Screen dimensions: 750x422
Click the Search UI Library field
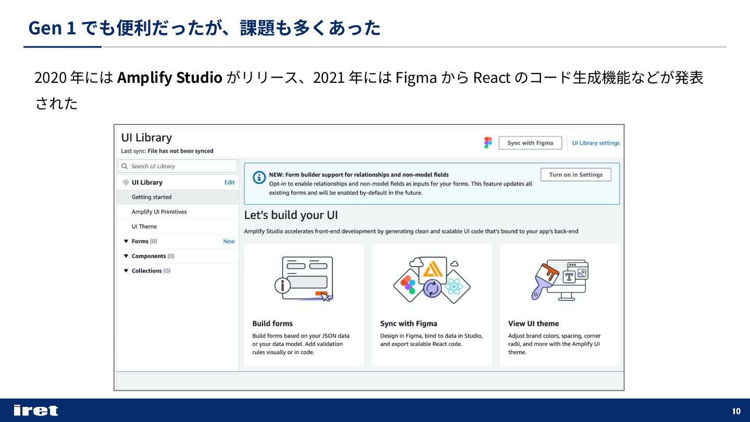[x=178, y=166]
